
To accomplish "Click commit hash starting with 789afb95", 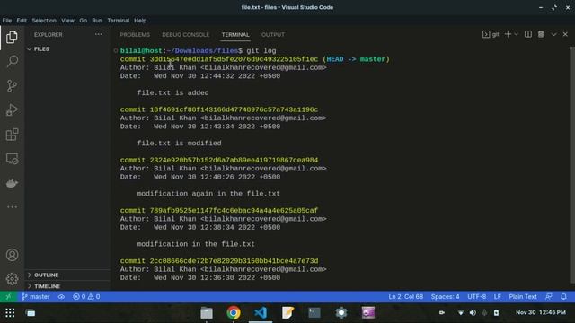I will (x=234, y=211).
